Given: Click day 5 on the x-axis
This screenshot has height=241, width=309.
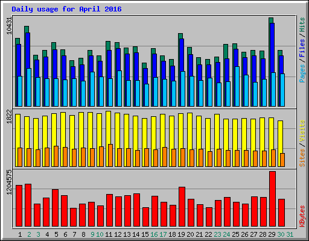Looking at the screenshot, I should click(x=56, y=234).
